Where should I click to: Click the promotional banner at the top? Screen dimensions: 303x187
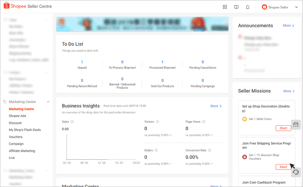pos(142,24)
